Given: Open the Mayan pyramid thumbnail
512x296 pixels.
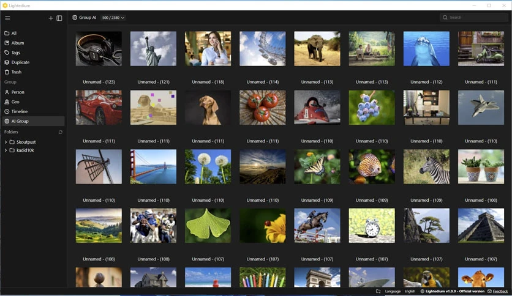Looking at the screenshot, I should pyautogui.click(x=481, y=226).
